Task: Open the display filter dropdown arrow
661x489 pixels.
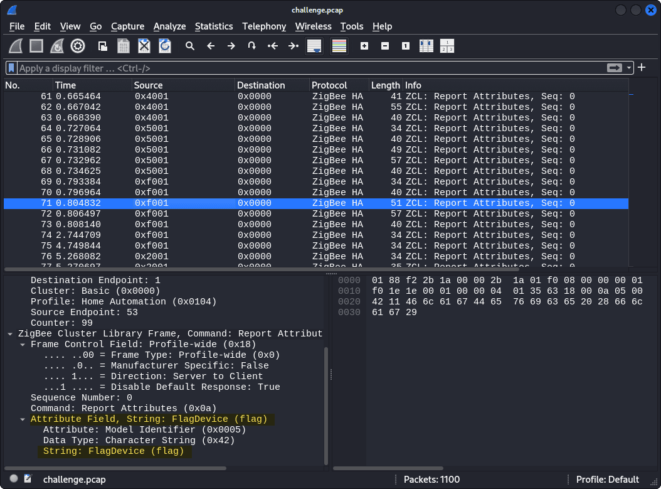Action: [x=630, y=68]
